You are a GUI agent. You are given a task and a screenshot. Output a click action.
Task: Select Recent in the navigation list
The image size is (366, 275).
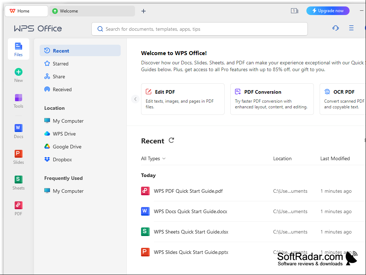[80, 50]
